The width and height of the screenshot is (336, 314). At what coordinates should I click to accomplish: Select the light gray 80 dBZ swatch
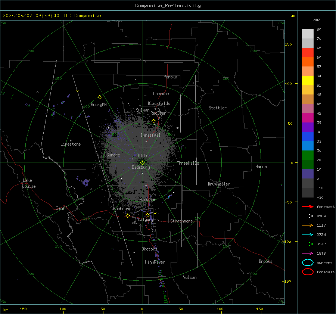(x=308, y=34)
